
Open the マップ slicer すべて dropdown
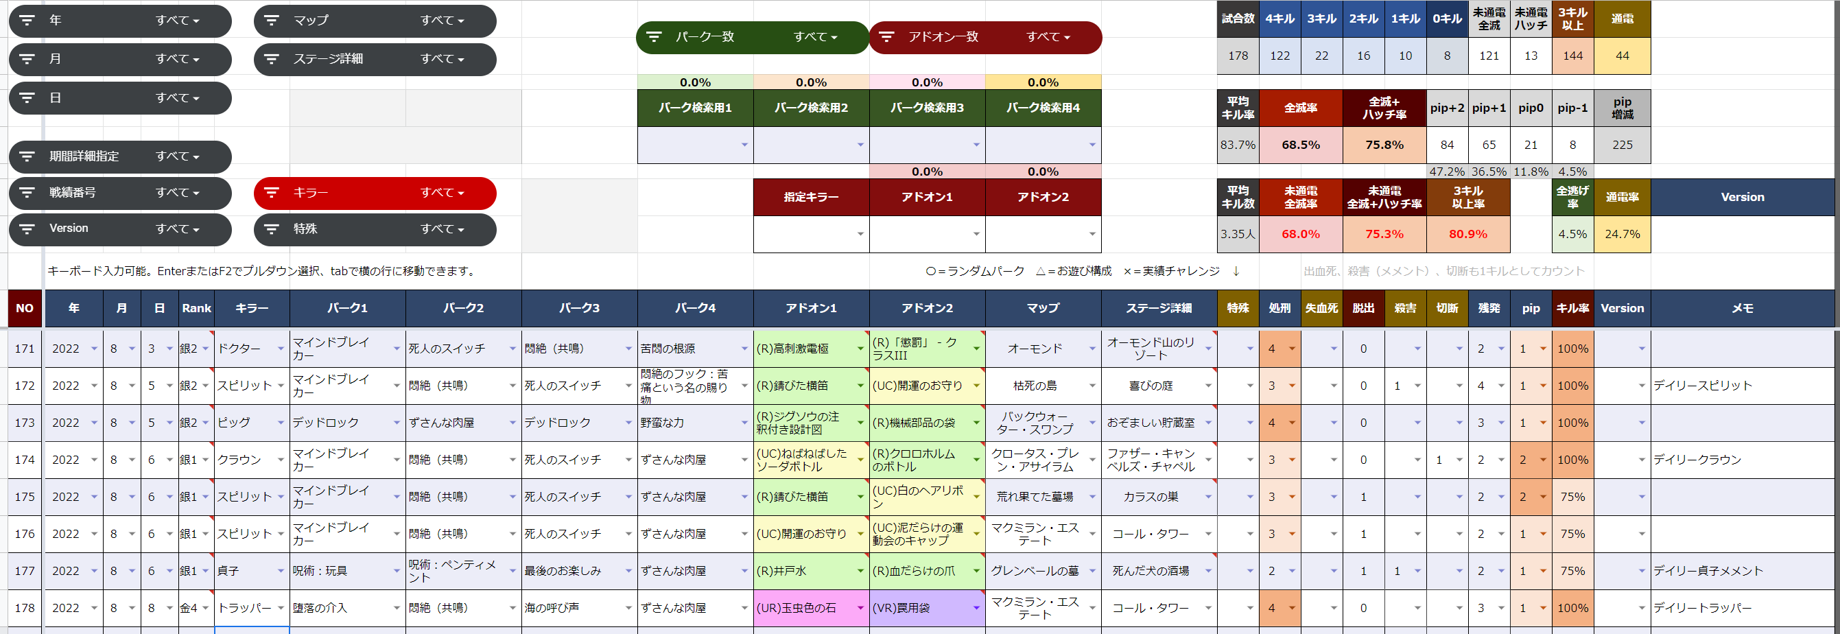442,20
